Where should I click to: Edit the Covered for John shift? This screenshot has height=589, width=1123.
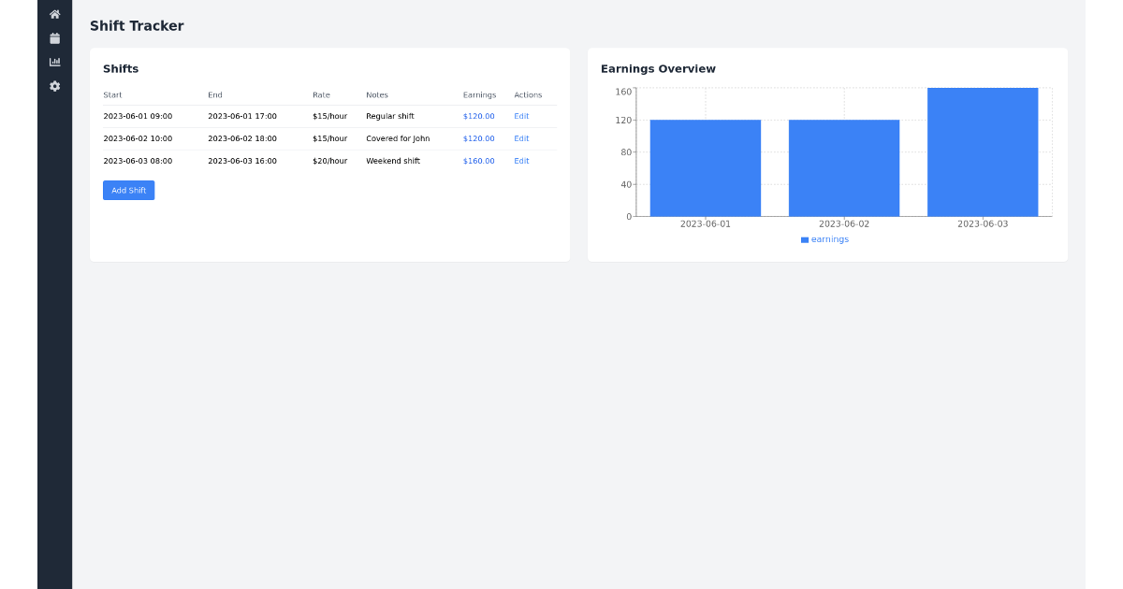521,138
